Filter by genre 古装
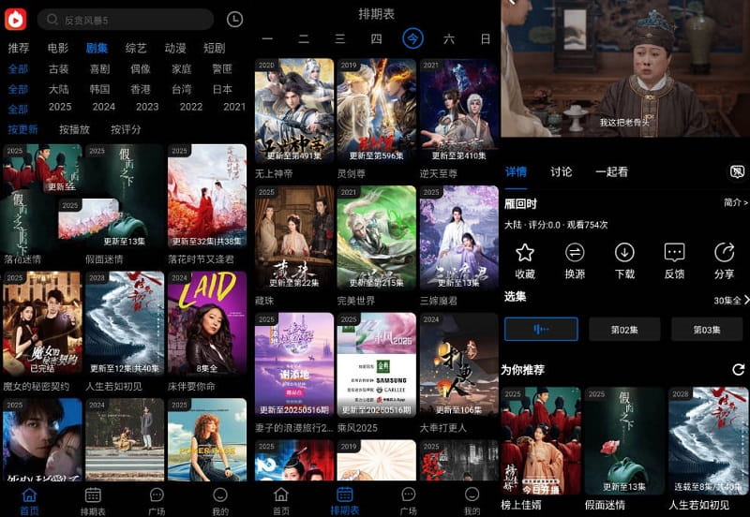Viewport: 750px width, 517px height. [59, 68]
